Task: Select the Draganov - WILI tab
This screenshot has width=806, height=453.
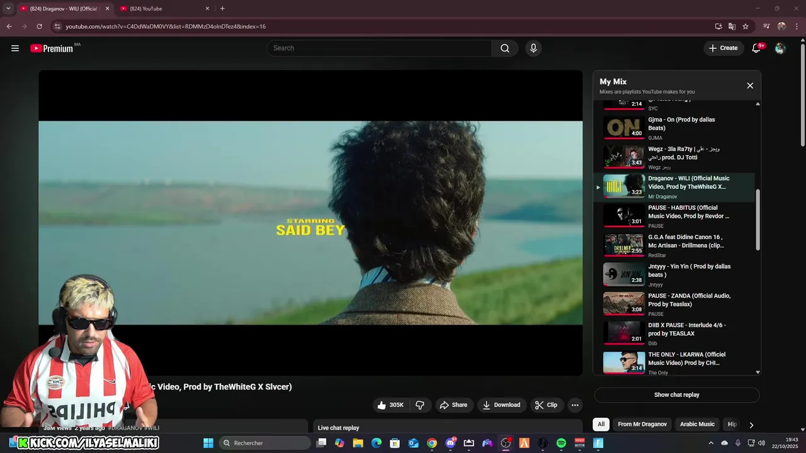Action: (x=64, y=9)
